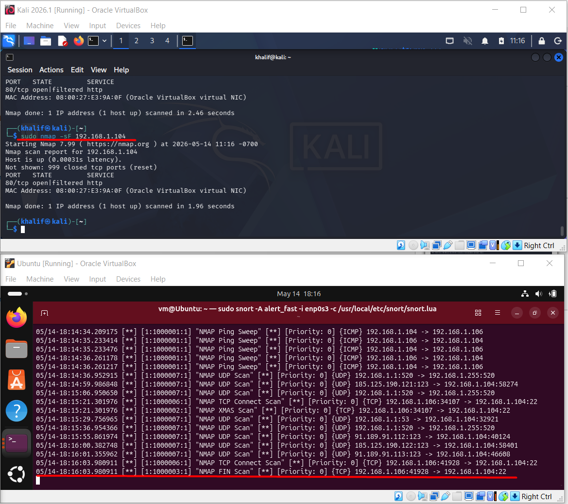Click optical drive indicator in Kali VirtualBox status bar
Screen dimensions: 568x504
pos(413,245)
